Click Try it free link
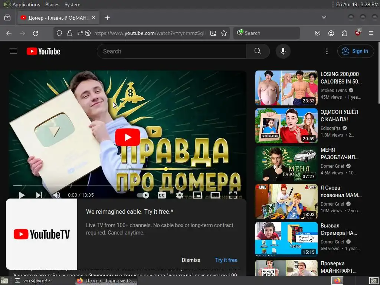Screen dimensions: 380x285 226,260
